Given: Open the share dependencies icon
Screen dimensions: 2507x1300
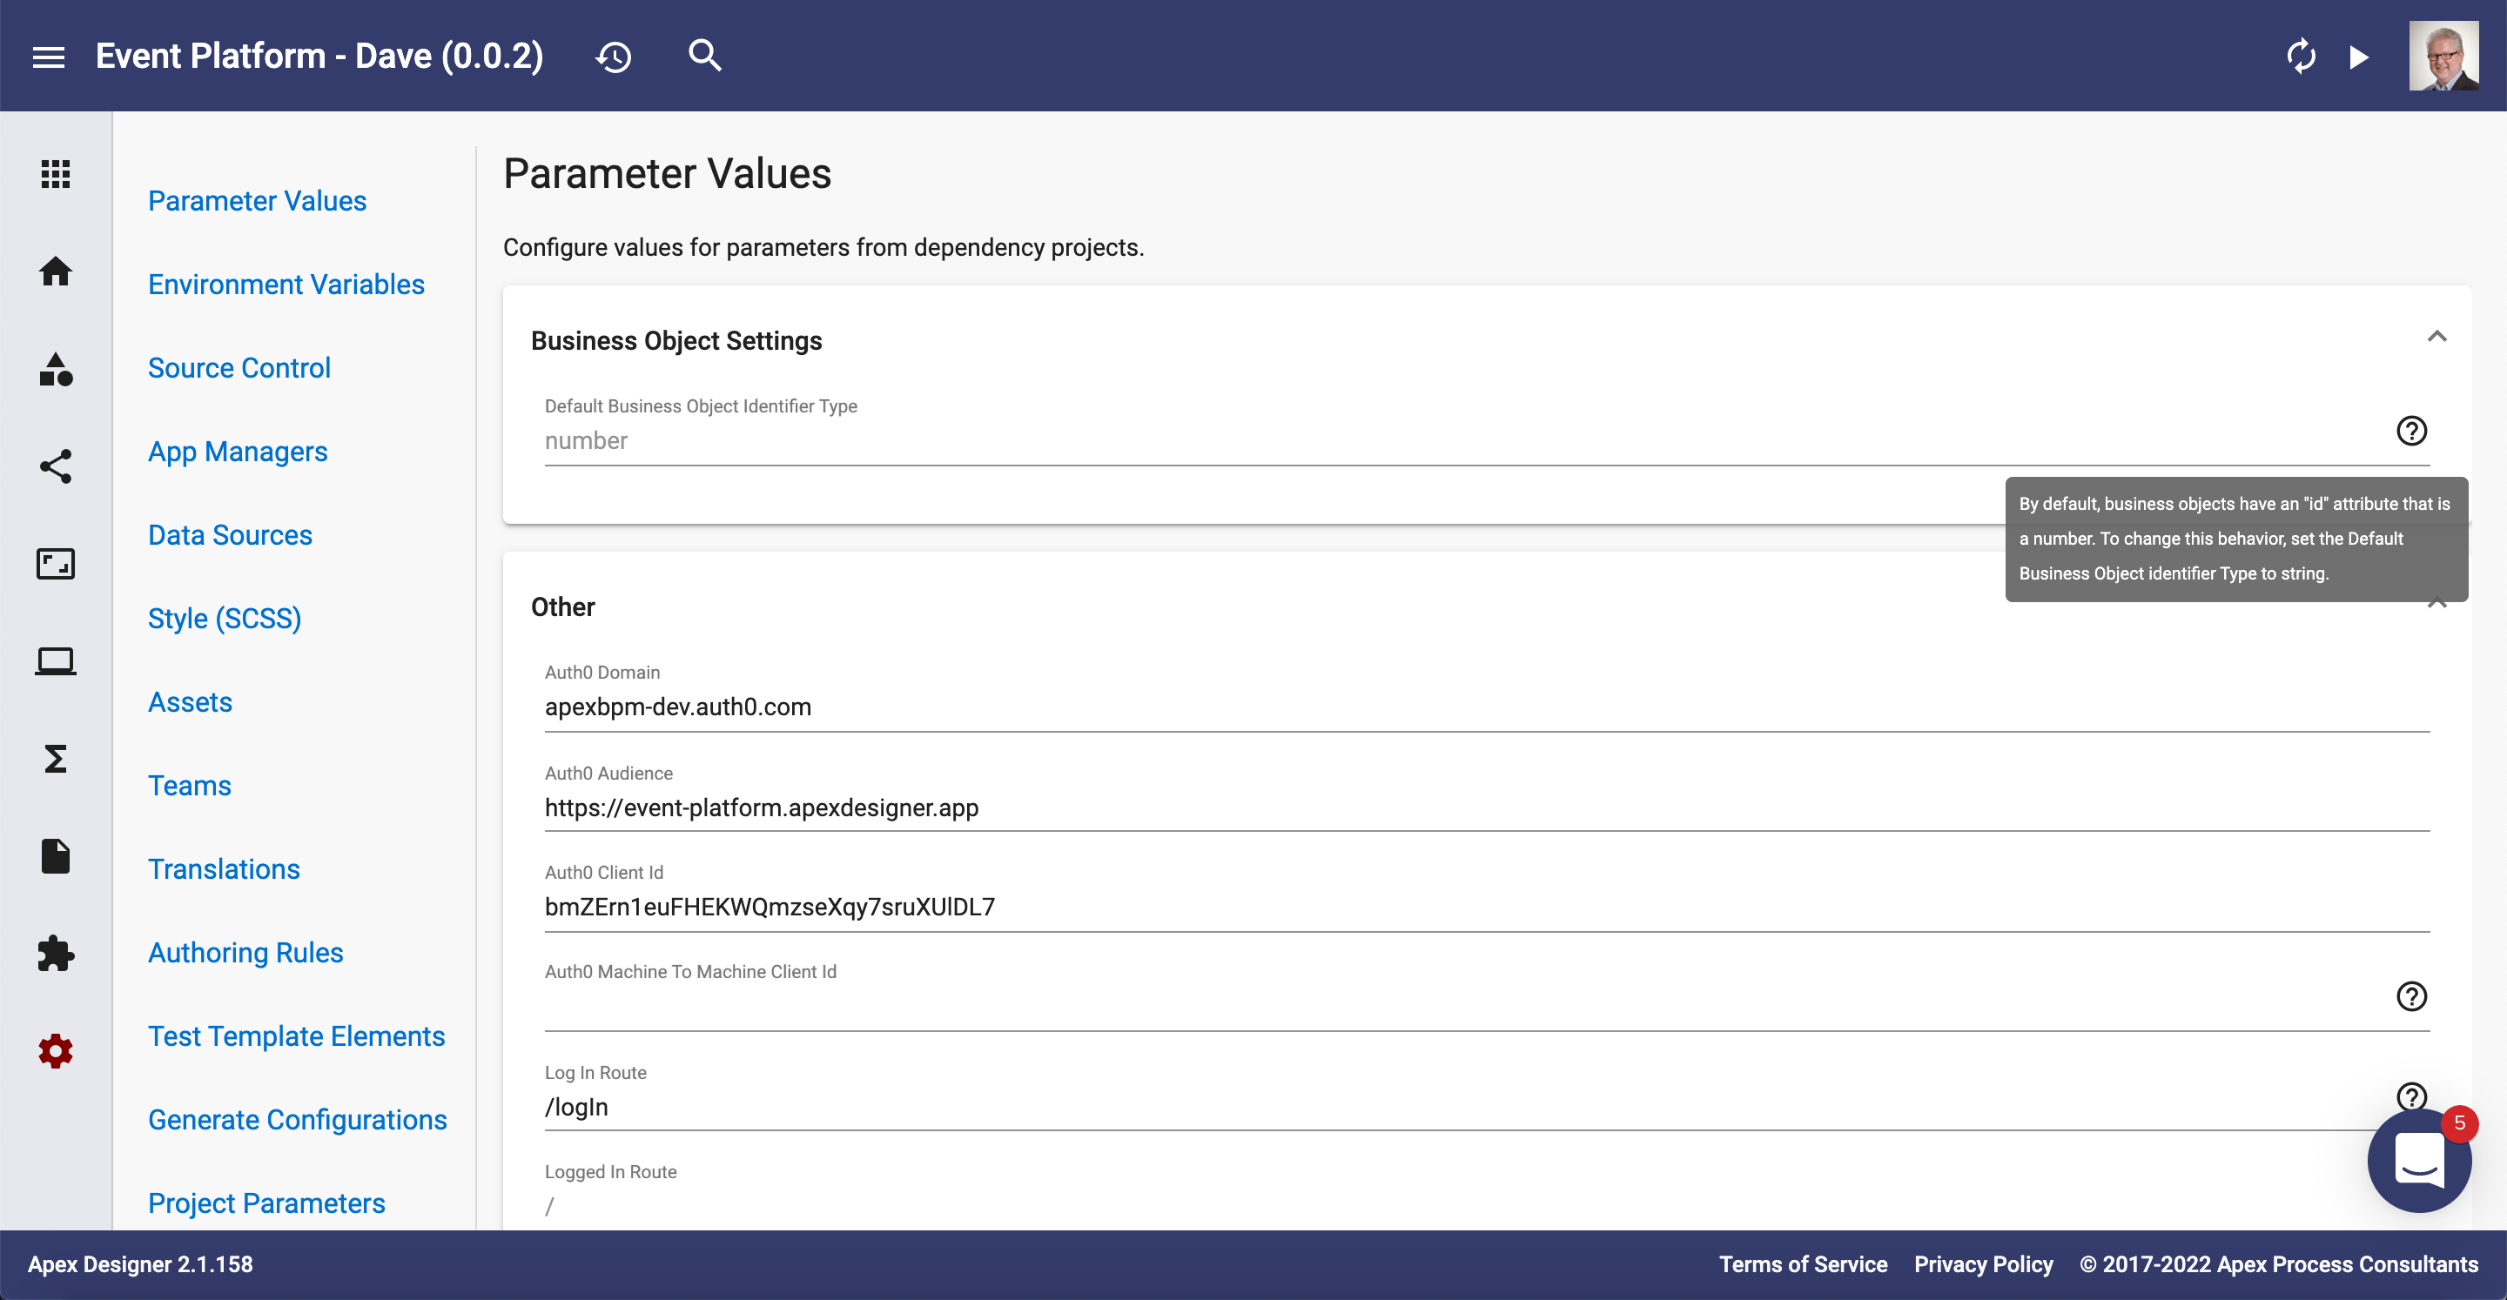Looking at the screenshot, I should point(56,466).
